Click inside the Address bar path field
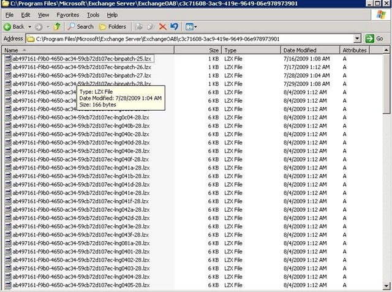Viewport: 392px width, 292px height. tap(189, 39)
